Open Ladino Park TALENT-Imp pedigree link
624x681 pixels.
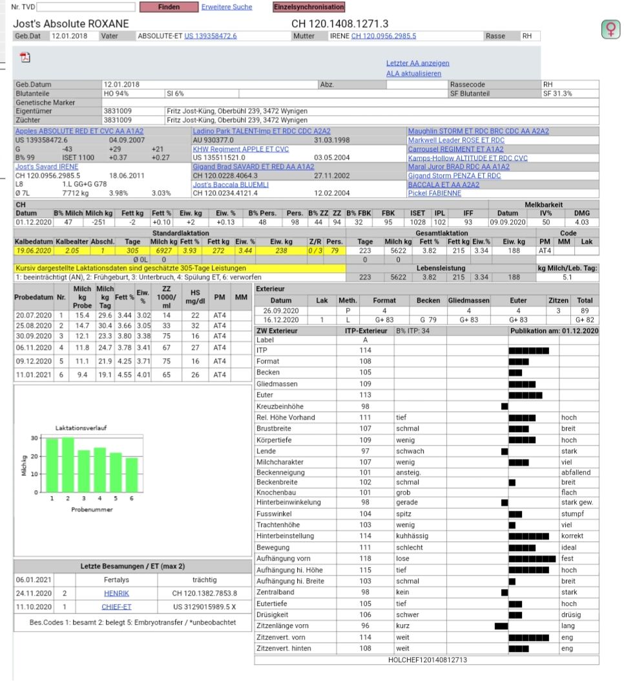tap(262, 131)
